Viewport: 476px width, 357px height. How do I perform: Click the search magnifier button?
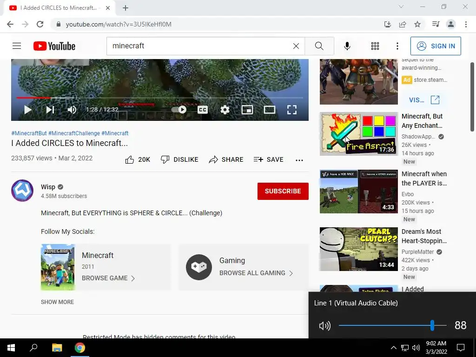coord(319,46)
